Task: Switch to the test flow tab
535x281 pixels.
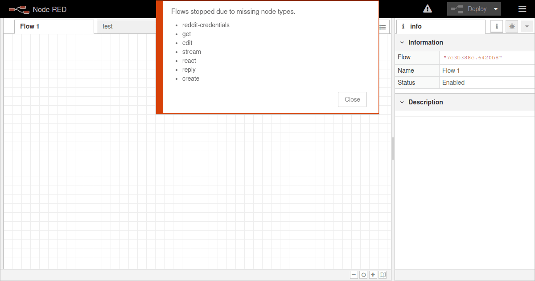Action: (107, 26)
